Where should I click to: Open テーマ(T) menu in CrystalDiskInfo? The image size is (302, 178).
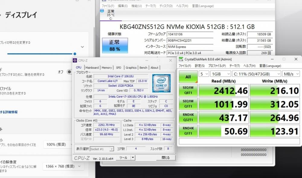tap(151, 6)
